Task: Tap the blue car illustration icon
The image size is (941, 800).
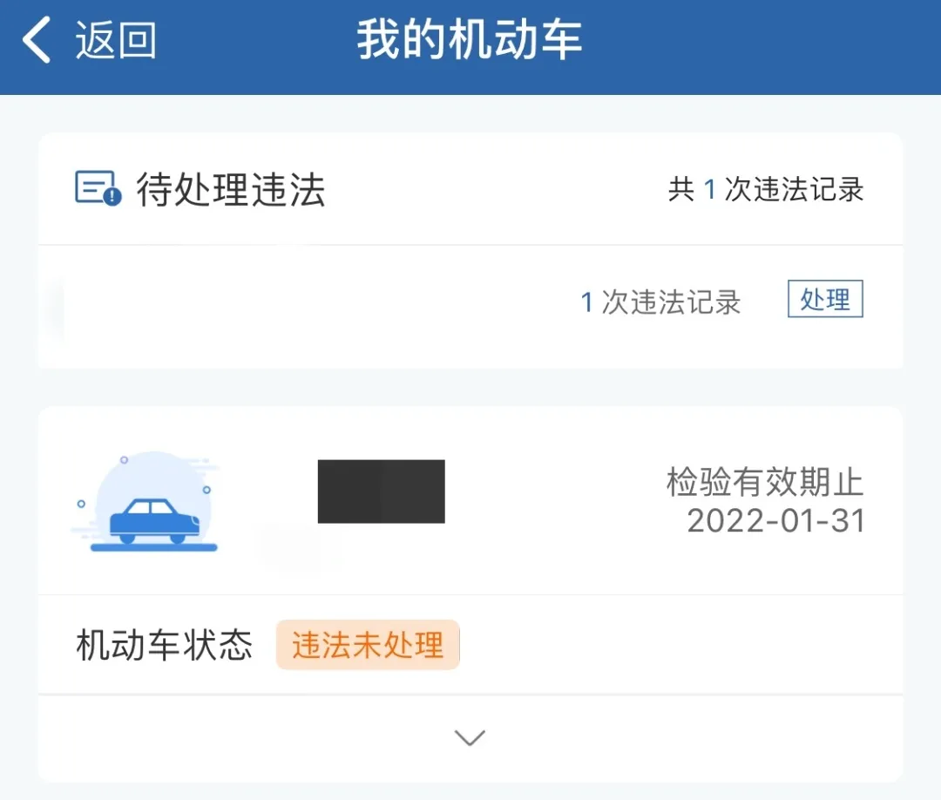Action: click(145, 502)
